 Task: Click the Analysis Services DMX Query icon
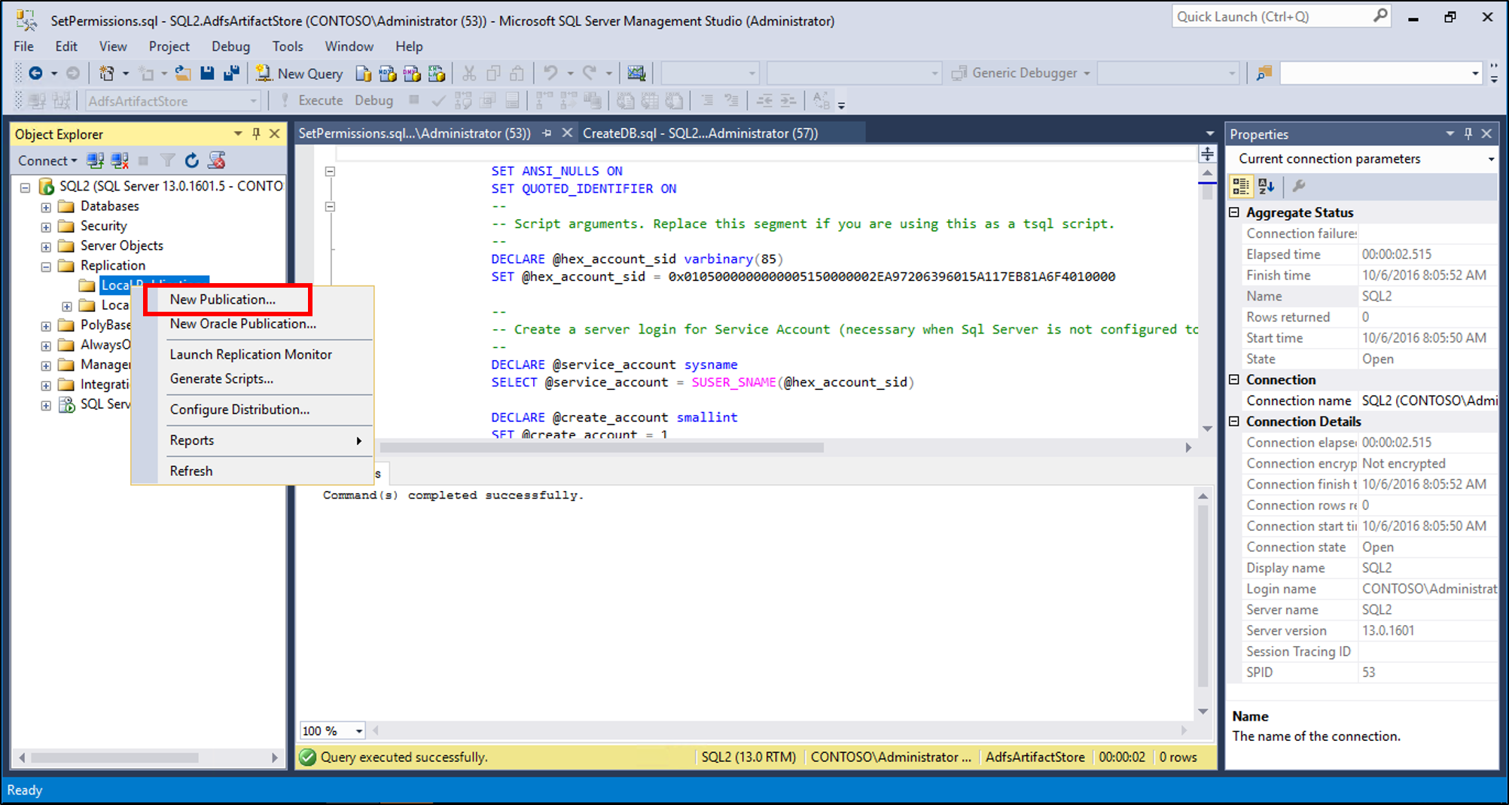412,73
